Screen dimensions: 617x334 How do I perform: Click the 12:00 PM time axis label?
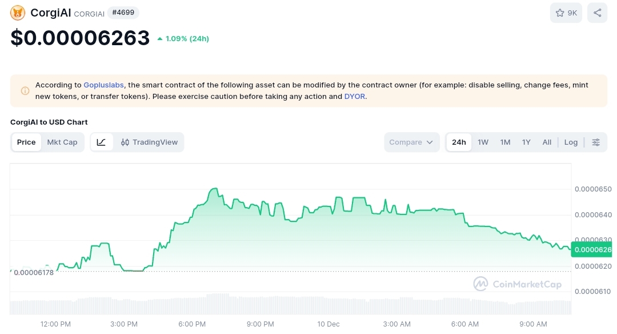coord(55,324)
